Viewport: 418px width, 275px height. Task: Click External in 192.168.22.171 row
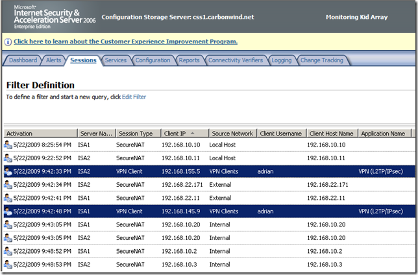pos(220,185)
